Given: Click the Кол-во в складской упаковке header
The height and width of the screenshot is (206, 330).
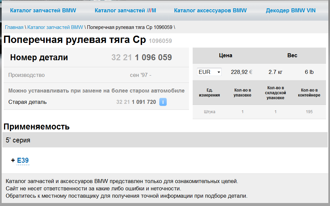Looking at the screenshot, I should tap(275, 93).
